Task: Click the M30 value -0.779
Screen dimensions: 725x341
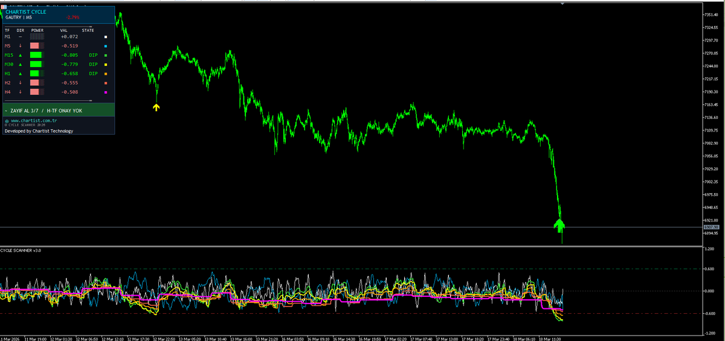Action: tap(69, 64)
